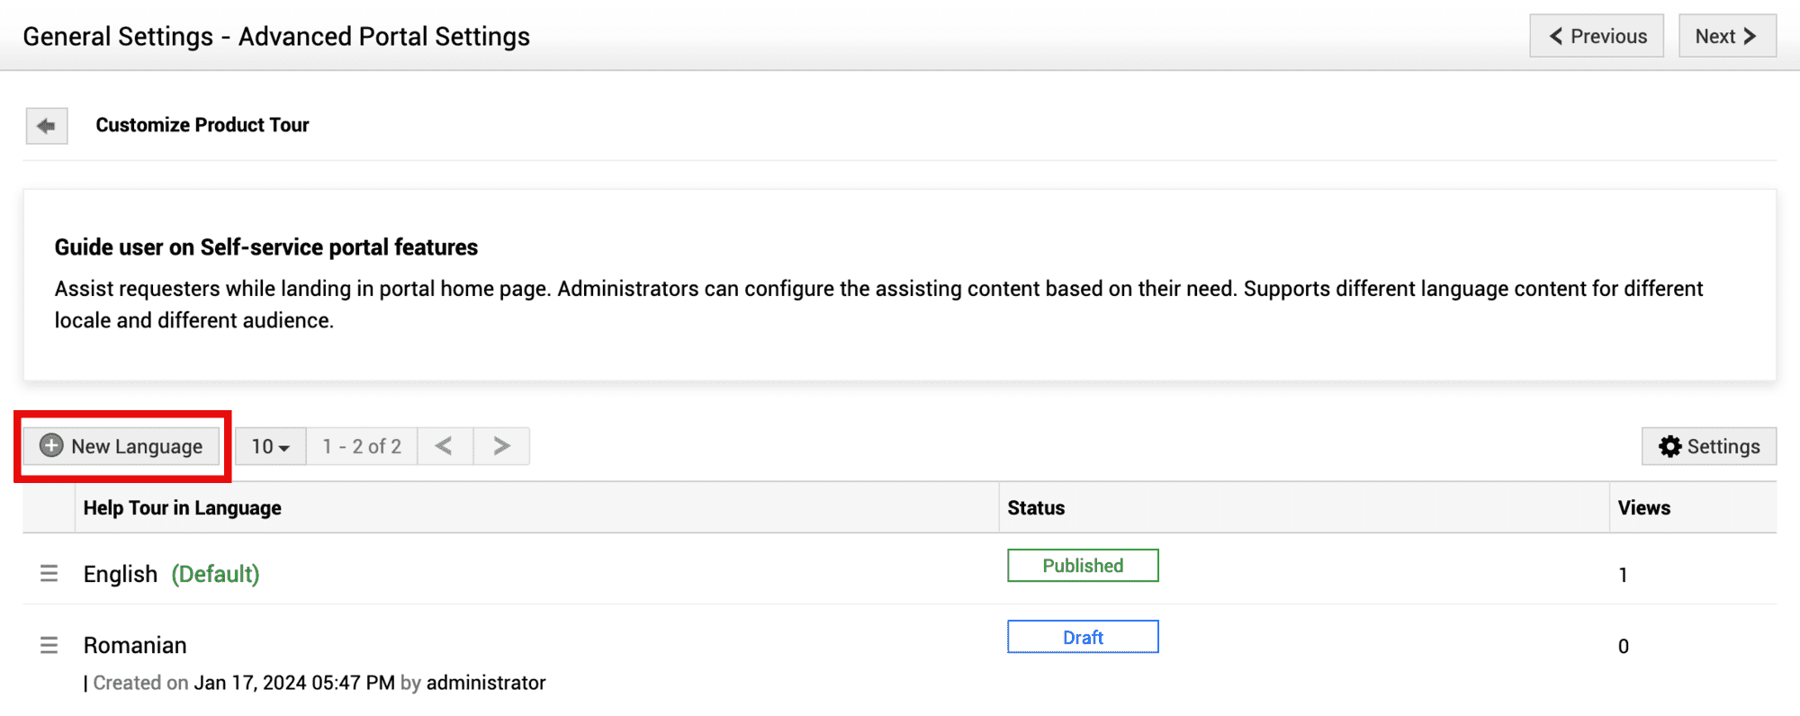Click the Status column header

(1036, 508)
